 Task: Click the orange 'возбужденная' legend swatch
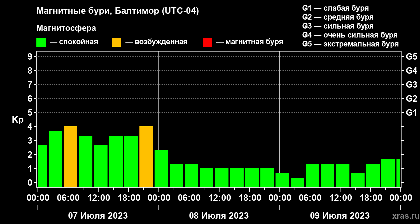tap(116, 42)
